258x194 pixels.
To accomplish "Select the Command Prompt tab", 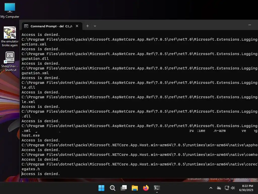I will coord(52,26).
